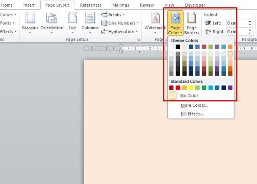Select No Color option
257x184 pixels.
(x=189, y=96)
